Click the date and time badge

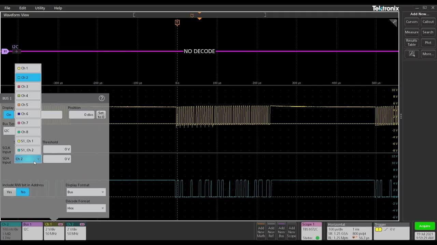click(x=425, y=236)
